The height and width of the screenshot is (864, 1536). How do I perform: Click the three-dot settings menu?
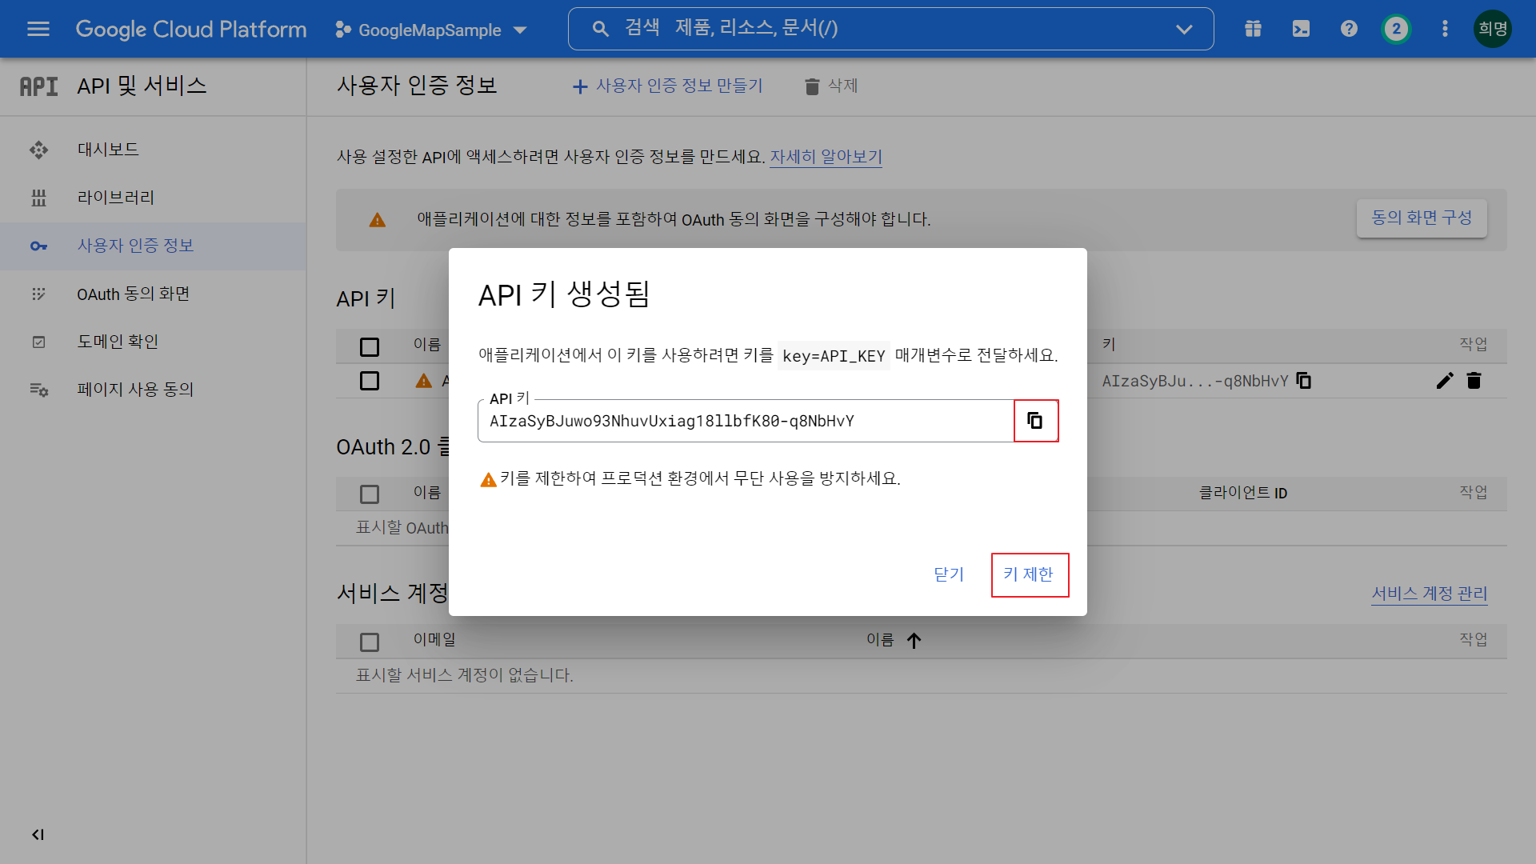point(1445,30)
